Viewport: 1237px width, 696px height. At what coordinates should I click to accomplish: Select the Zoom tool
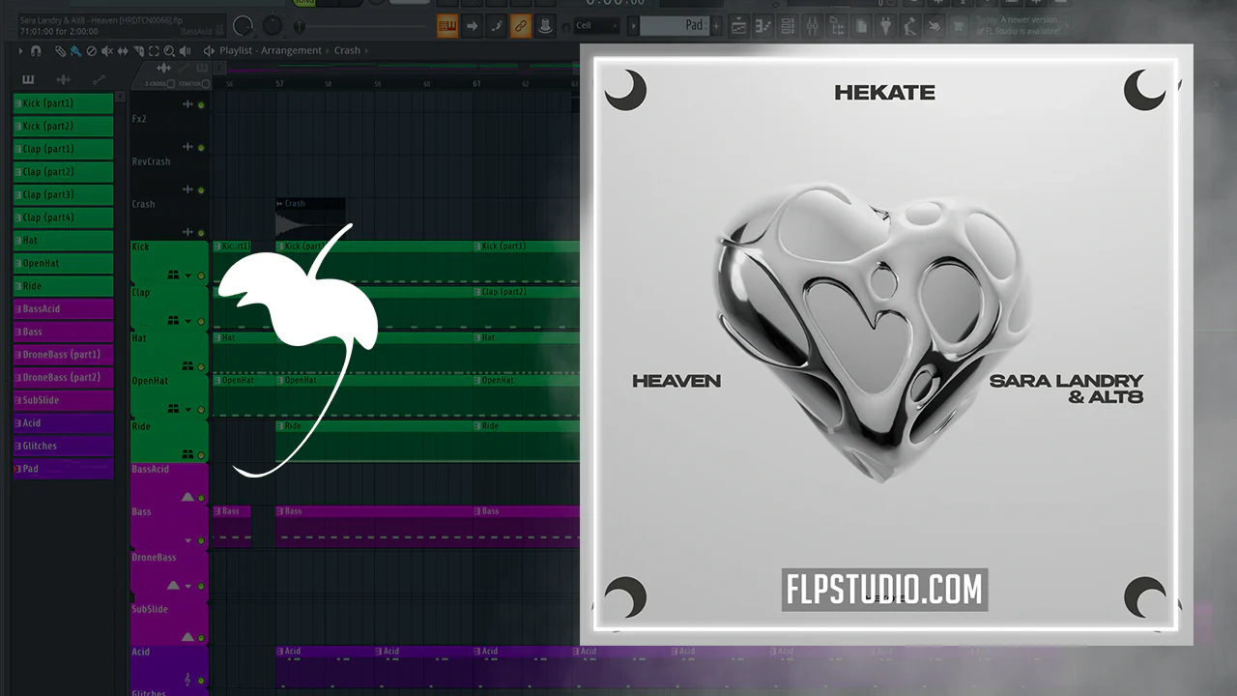click(x=168, y=50)
